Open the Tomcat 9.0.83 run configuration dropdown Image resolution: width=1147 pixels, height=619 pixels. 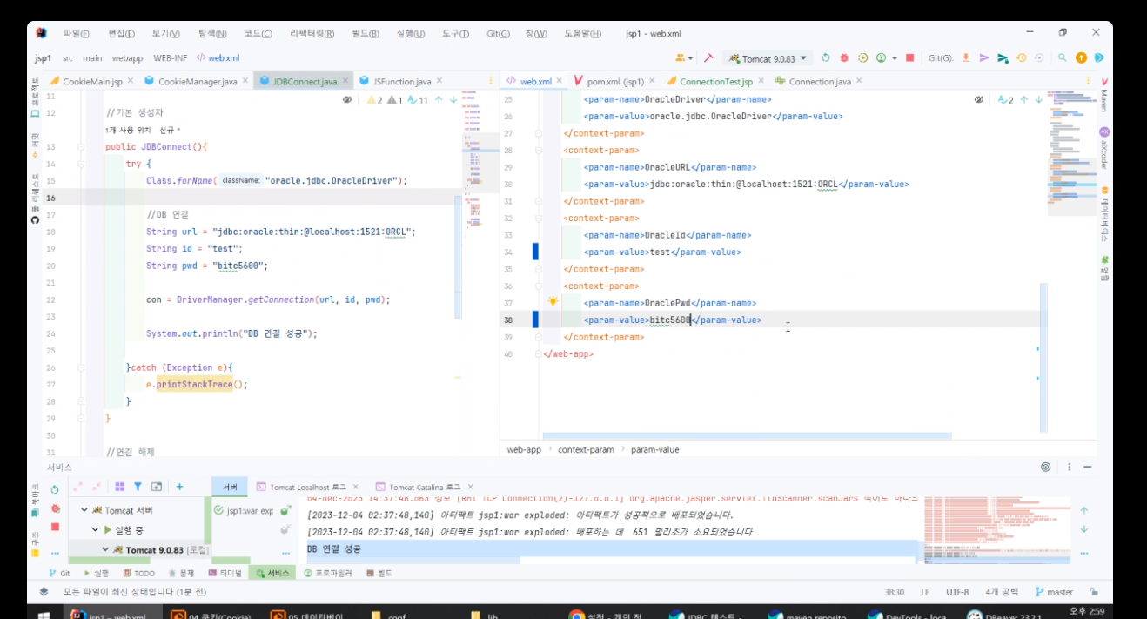click(766, 58)
